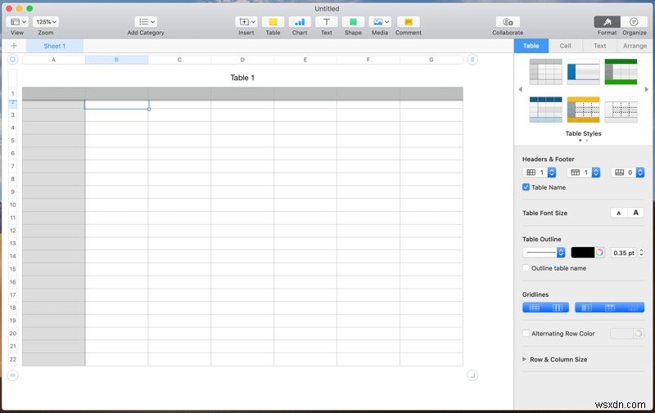Viewport: 655px width, 413px height.
Task: Decrease table font size small A
Action: click(x=619, y=213)
